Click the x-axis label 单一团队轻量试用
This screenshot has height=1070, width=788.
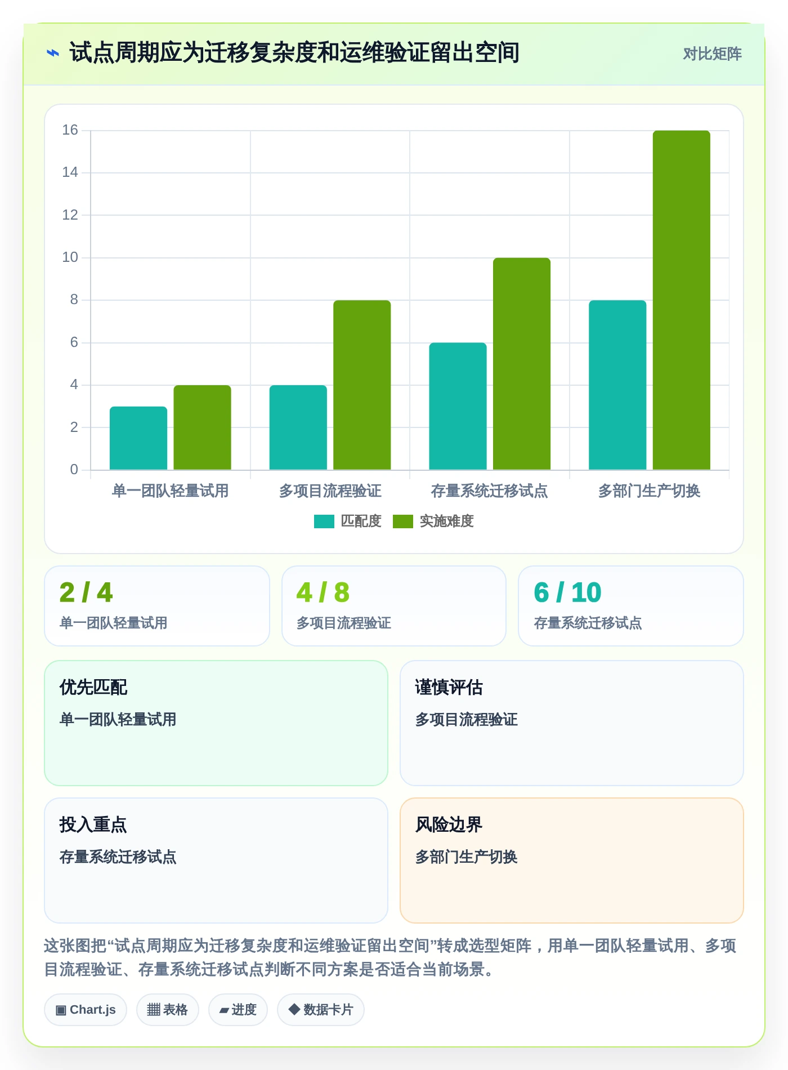coord(171,491)
